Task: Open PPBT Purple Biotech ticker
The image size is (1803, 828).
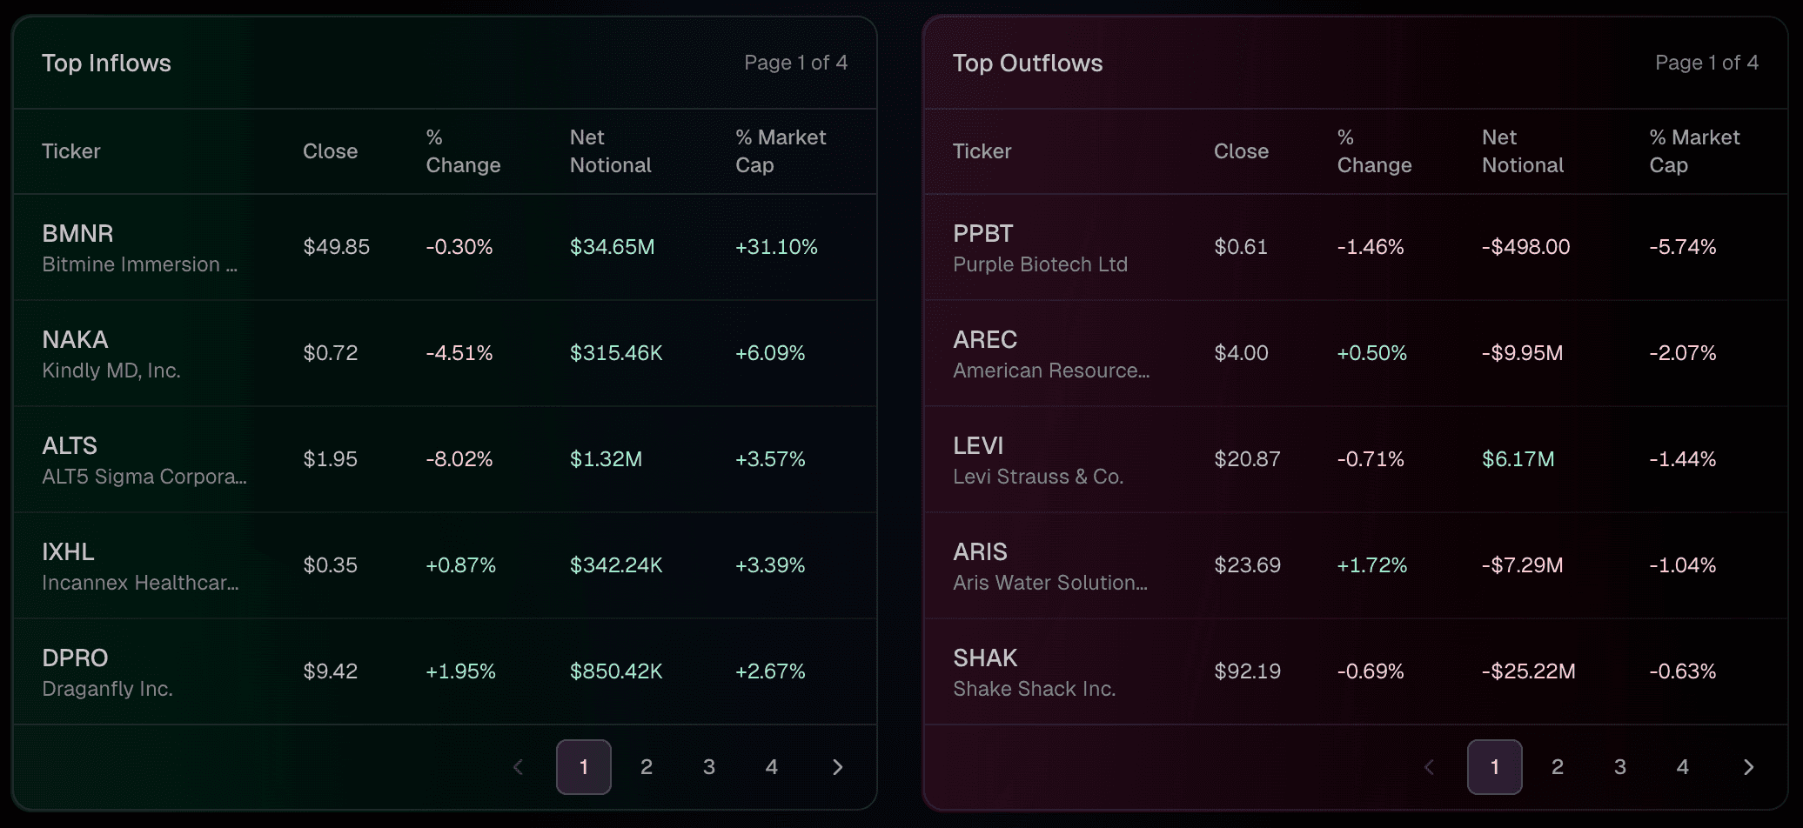Action: coord(983,234)
